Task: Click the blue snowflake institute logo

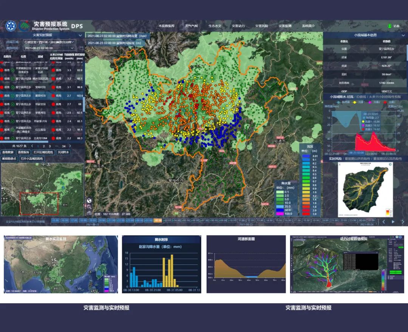Action: 11,26
